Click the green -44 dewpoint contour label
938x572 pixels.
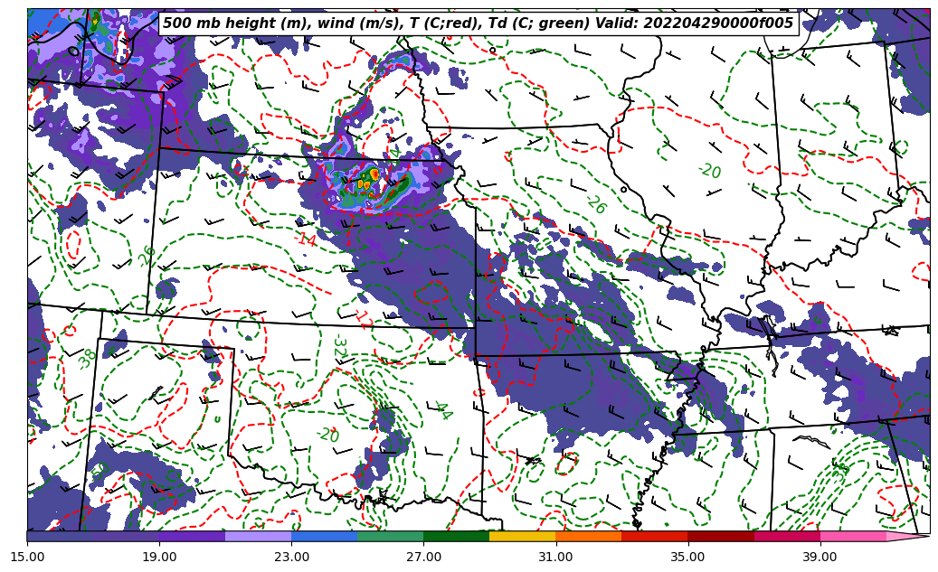pyautogui.click(x=441, y=410)
